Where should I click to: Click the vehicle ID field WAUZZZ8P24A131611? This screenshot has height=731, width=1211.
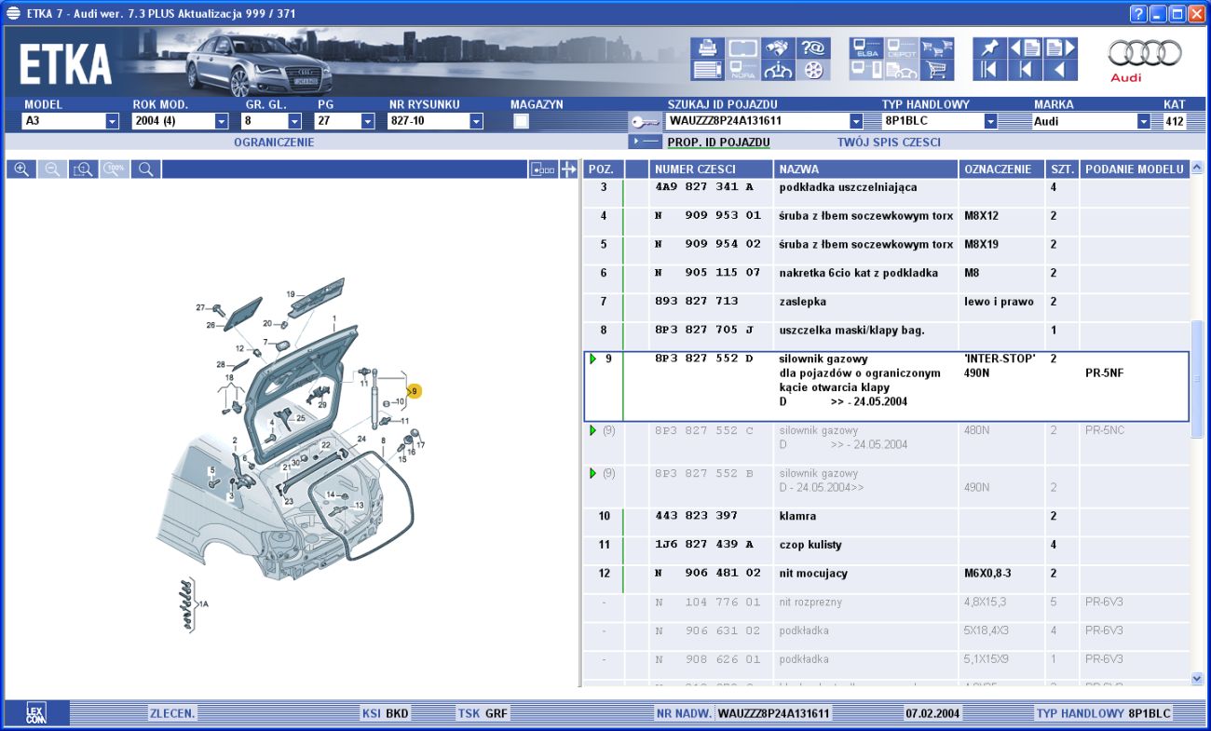[757, 121]
